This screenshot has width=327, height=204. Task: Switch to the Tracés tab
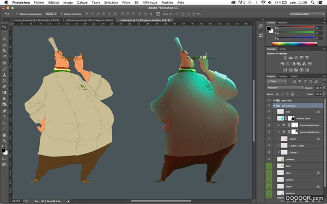294,76
